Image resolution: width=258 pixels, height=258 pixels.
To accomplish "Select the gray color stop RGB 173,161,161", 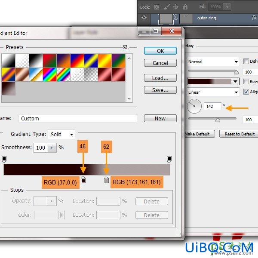I will [107, 180].
